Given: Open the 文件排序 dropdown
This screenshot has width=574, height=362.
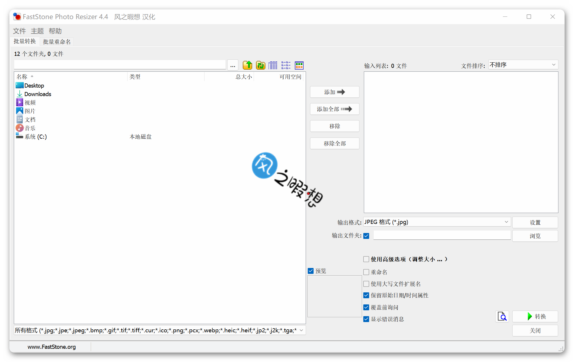Looking at the screenshot, I should (x=523, y=65).
